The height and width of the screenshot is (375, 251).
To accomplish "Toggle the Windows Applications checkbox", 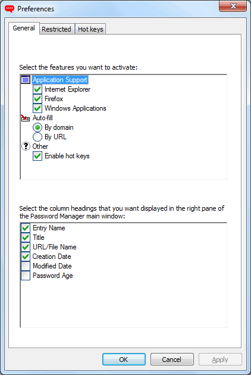I will (x=37, y=108).
